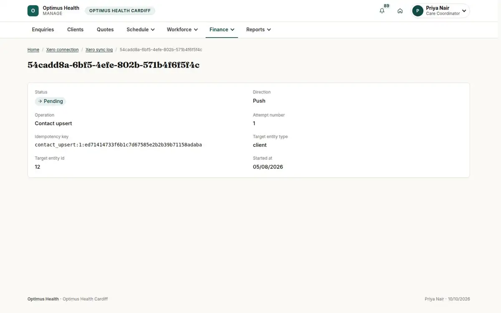Image resolution: width=501 pixels, height=313 pixels.
Task: Click the Pending status badge
Action: tap(50, 101)
